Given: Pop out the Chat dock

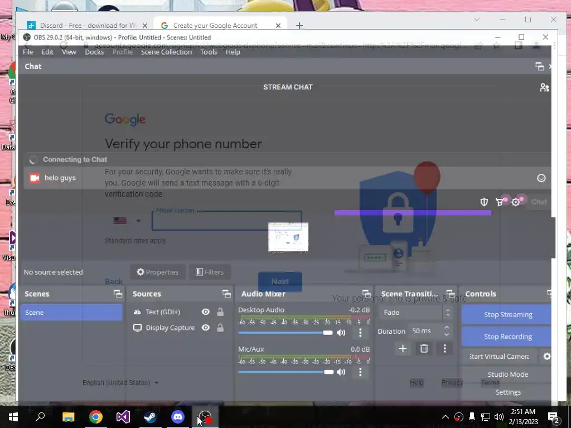Looking at the screenshot, I should click(539, 66).
